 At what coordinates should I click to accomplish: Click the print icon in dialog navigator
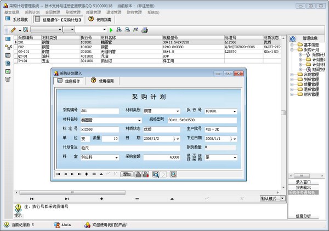[139, 174]
